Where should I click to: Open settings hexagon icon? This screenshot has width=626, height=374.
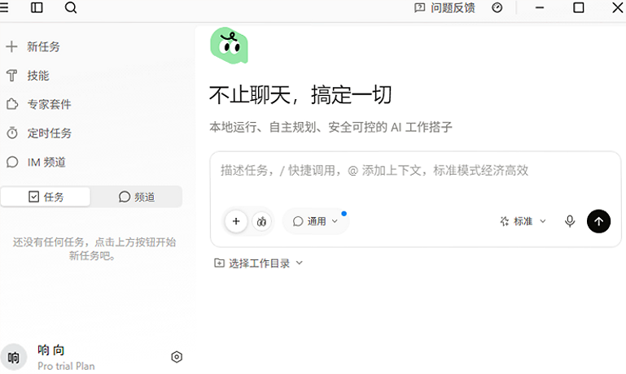tap(177, 357)
